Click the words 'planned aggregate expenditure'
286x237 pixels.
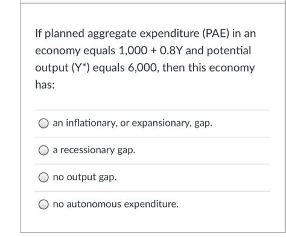pos(122,34)
